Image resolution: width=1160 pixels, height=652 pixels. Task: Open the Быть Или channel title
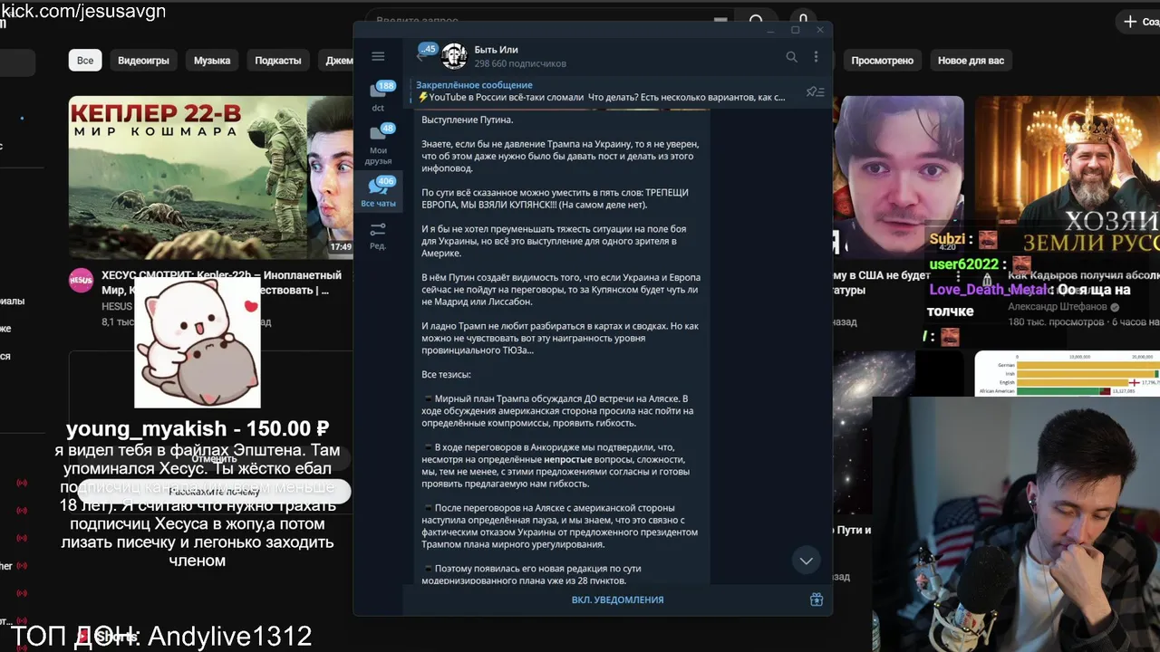496,49
